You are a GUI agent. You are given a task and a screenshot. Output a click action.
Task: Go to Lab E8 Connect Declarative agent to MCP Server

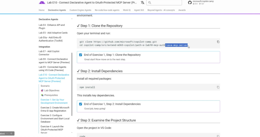[54, 61]
